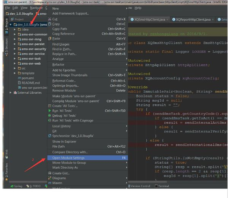Click the Run with Coverage icon
The width and height of the screenshot is (228, 198).
tap(49, 120)
